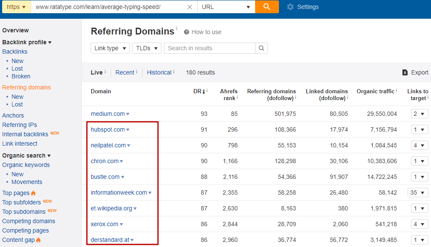The height and width of the screenshot is (247, 431).
Task: Open the neilpatel.com domain link
Action: pos(108,145)
